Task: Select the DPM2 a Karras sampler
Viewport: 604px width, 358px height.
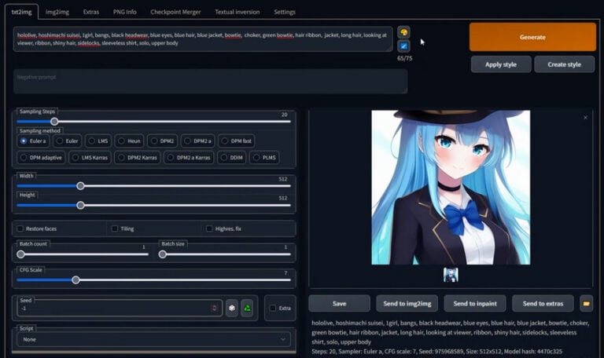Action: (189, 158)
